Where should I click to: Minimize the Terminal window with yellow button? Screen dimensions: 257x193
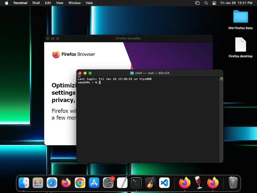tap(85, 73)
